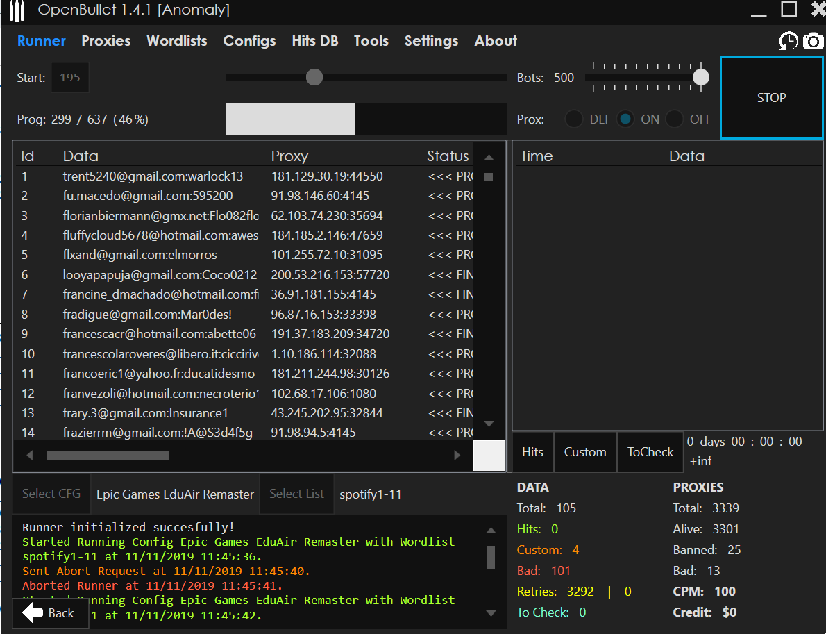Click the table's right horizontal scroll arrow
826x634 pixels.
point(457,456)
